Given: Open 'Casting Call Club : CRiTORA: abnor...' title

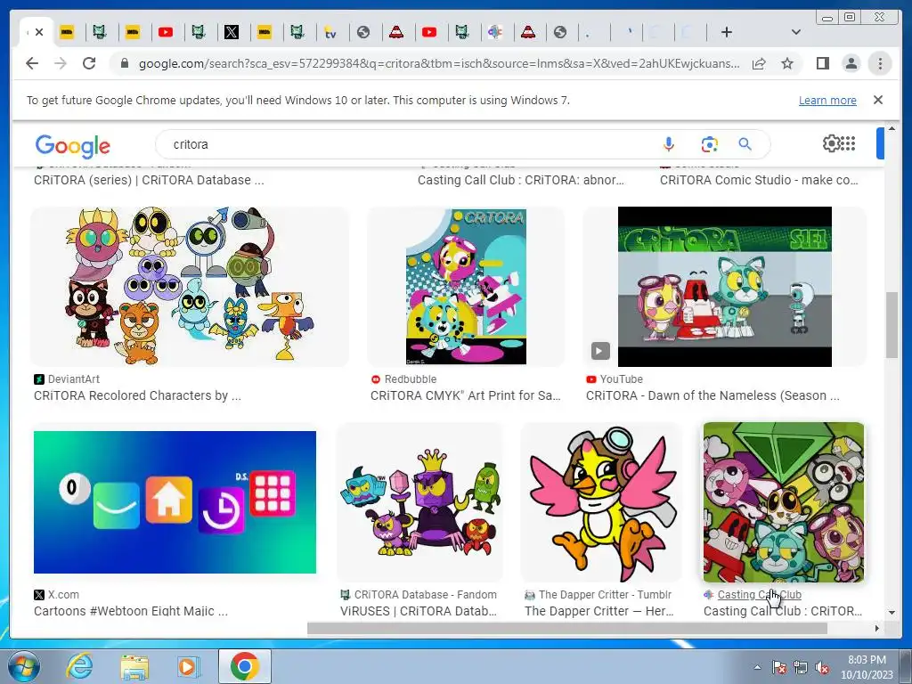Looking at the screenshot, I should tap(520, 180).
